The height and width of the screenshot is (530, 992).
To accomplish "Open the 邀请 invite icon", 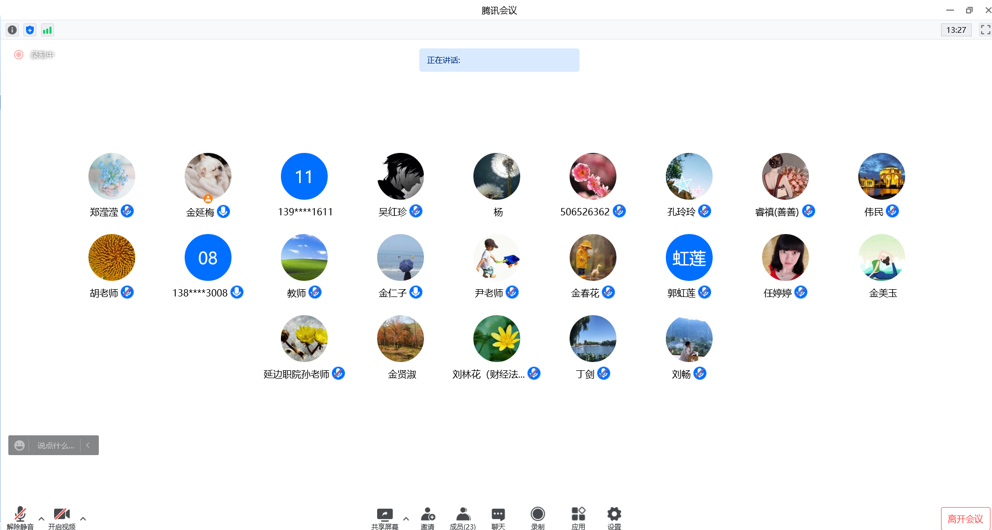I will (x=428, y=518).
